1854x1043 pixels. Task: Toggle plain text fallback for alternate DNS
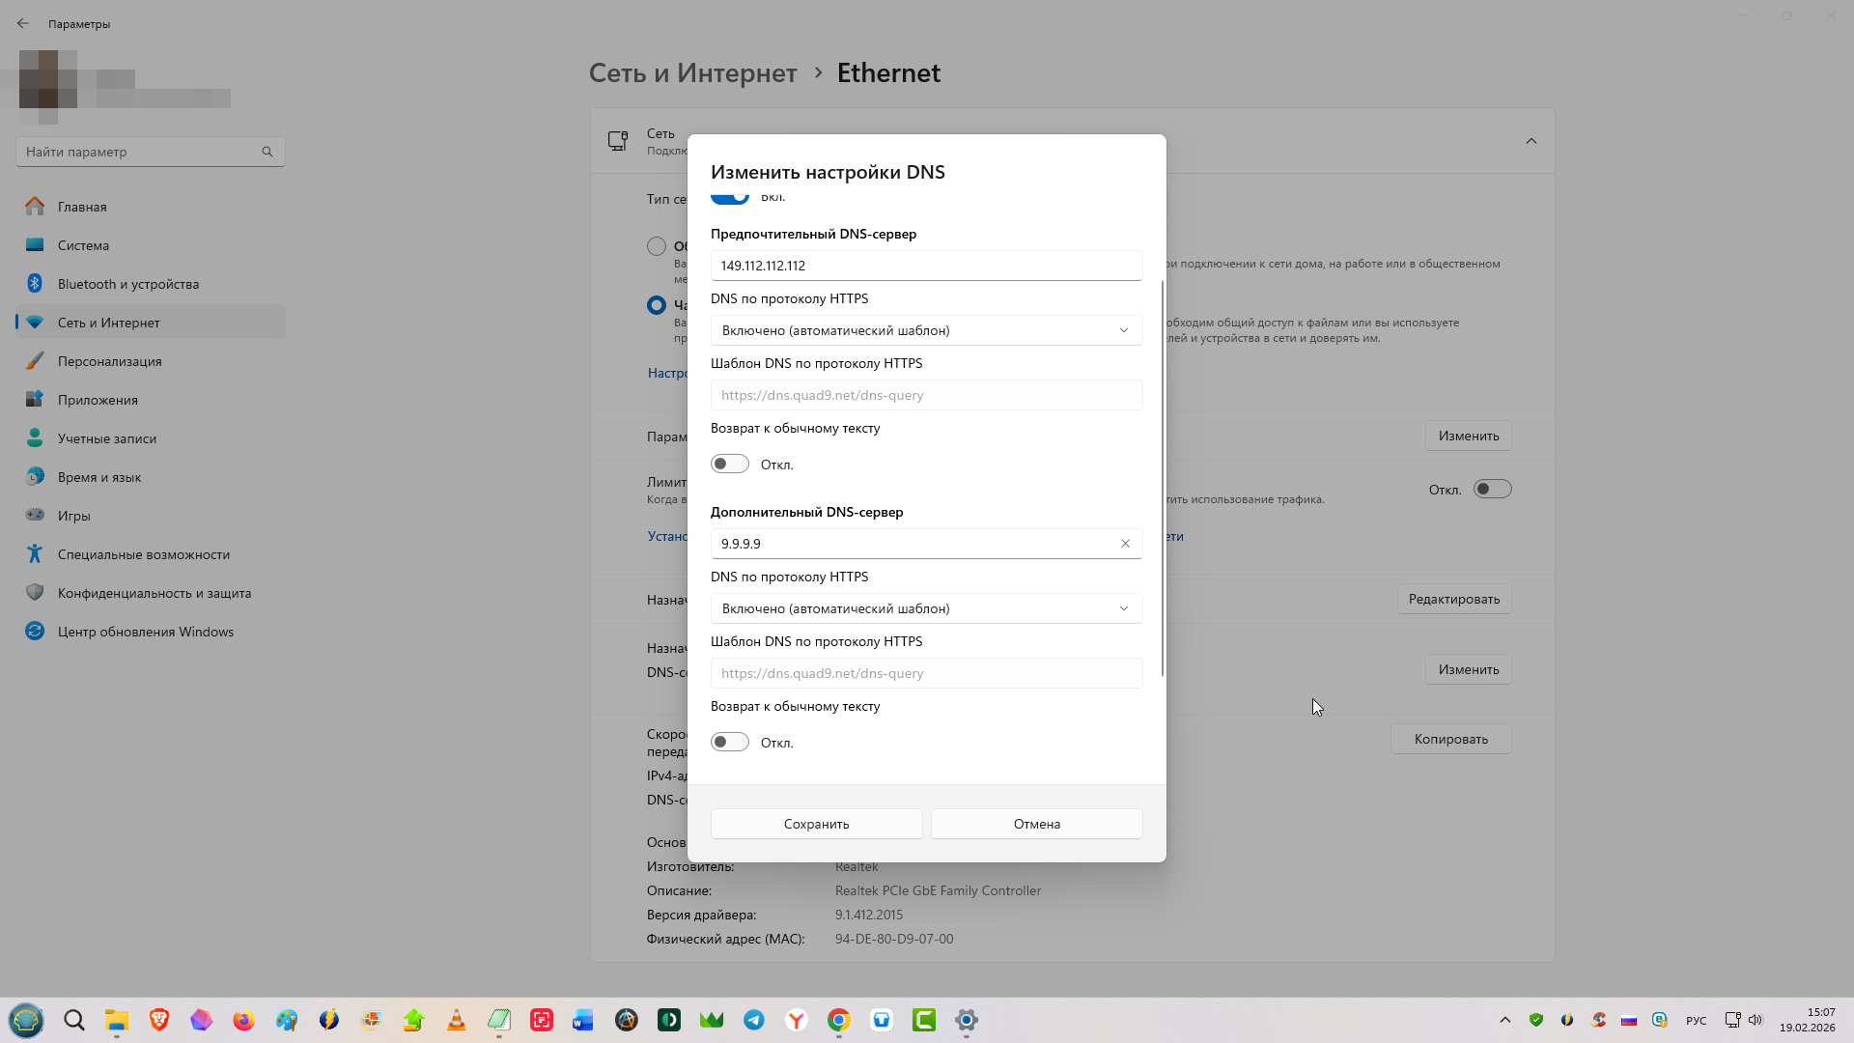730,743
